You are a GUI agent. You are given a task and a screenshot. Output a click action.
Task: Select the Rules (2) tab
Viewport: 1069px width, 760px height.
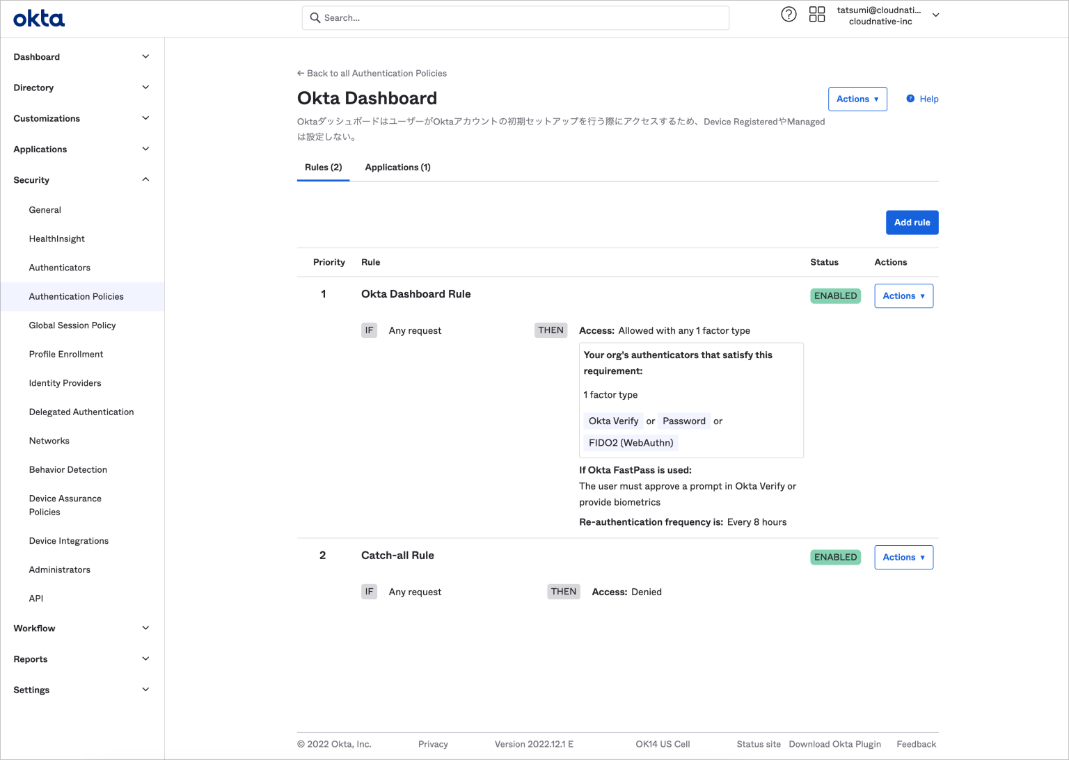[323, 167]
